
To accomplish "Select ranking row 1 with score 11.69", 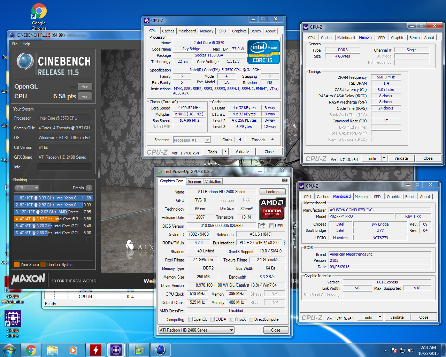I will 53,198.
